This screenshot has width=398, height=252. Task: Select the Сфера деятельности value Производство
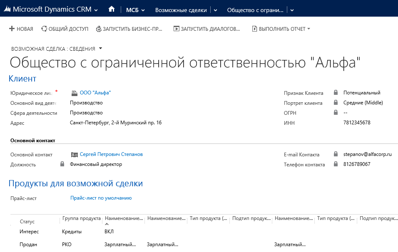click(86, 113)
